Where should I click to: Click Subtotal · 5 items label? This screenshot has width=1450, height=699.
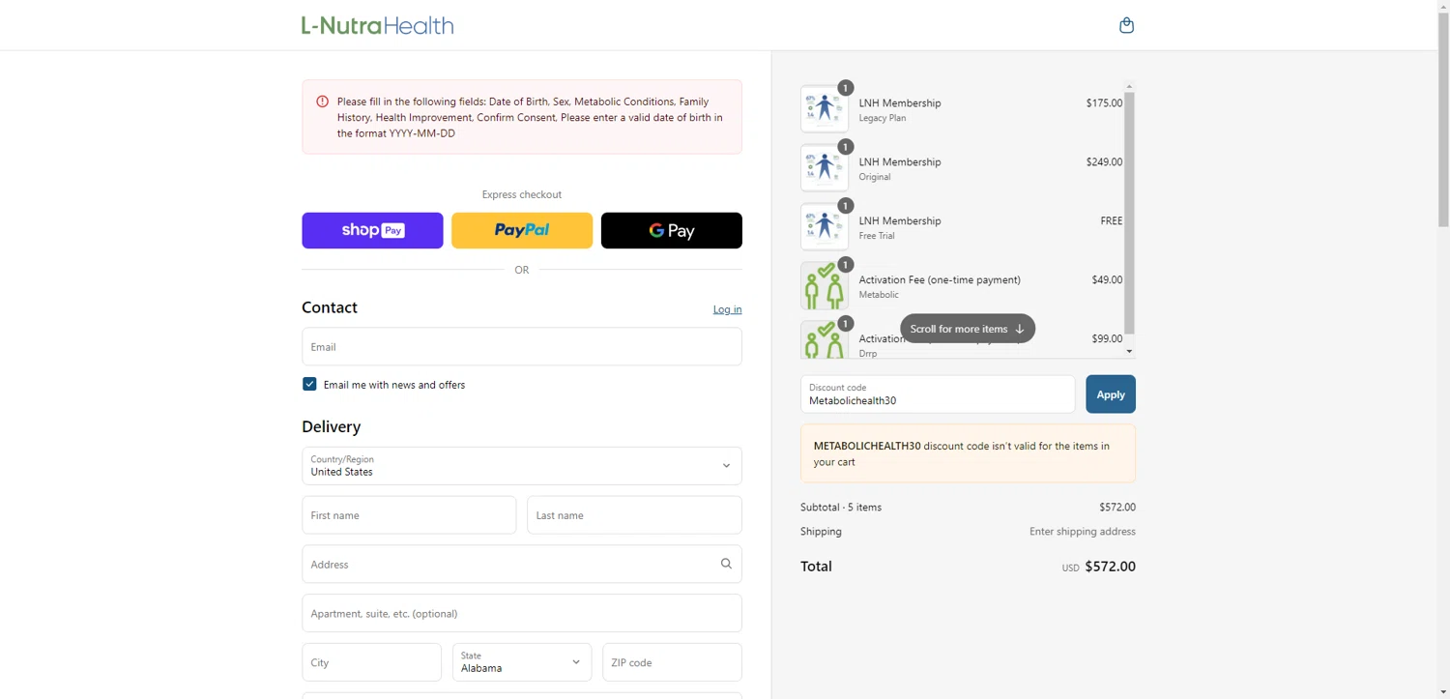841,507
